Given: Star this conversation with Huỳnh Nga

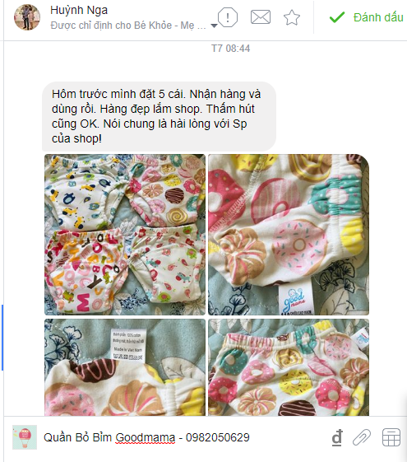Looking at the screenshot, I should click(292, 17).
